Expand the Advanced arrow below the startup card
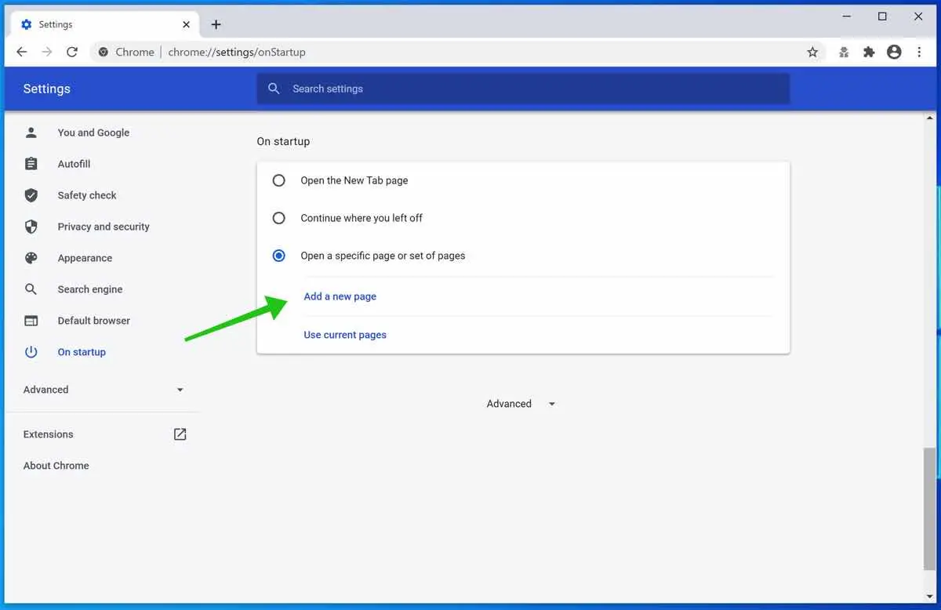Viewport: 941px width, 610px height. coord(552,404)
